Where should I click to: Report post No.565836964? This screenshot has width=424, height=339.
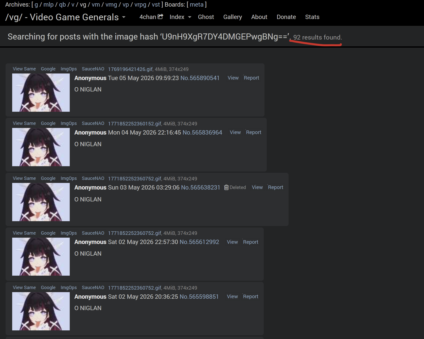coord(254,132)
